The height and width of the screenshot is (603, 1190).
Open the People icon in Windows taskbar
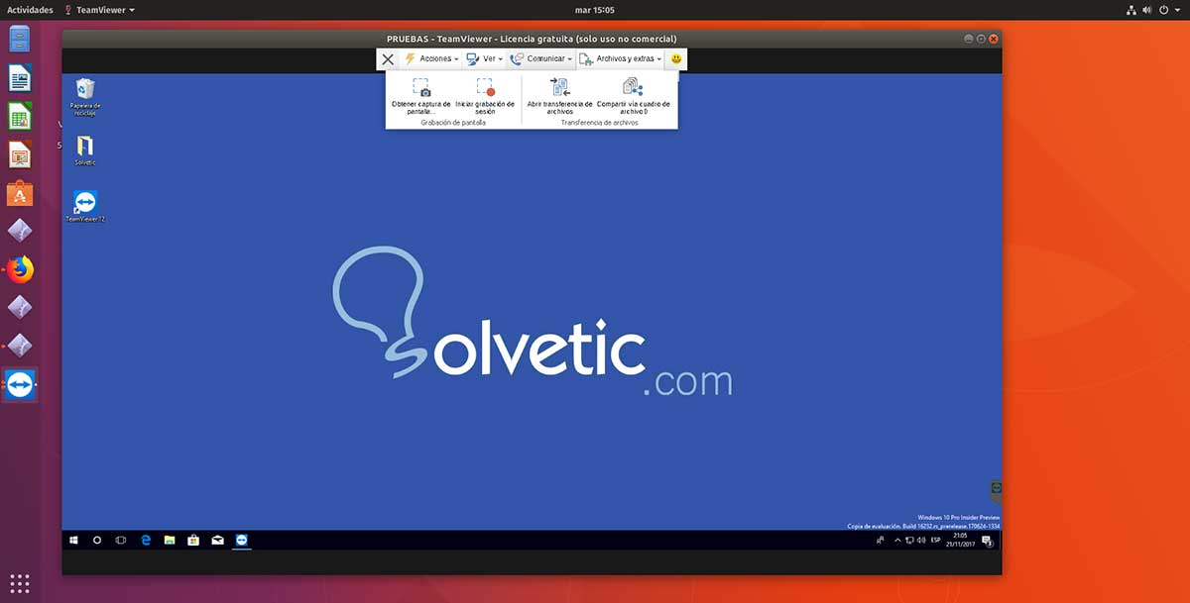click(x=881, y=541)
